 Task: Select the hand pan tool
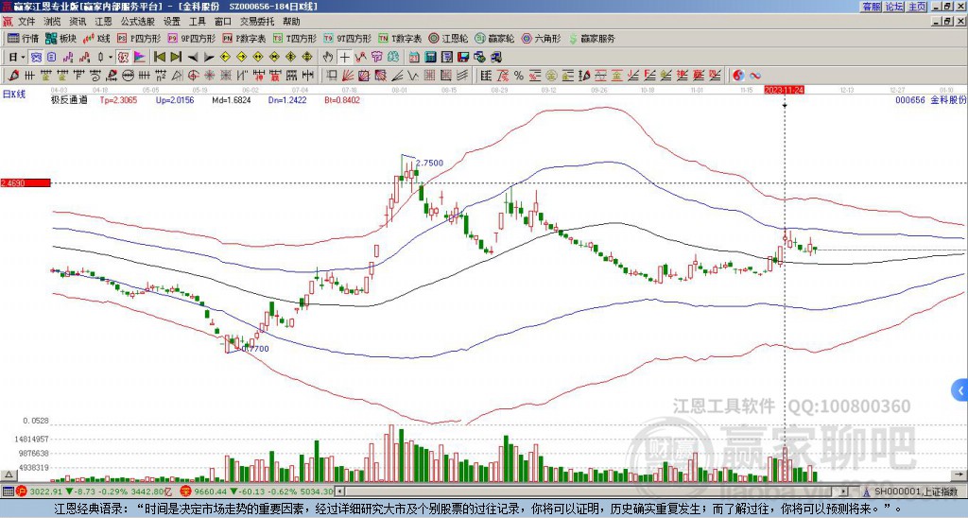(x=328, y=57)
